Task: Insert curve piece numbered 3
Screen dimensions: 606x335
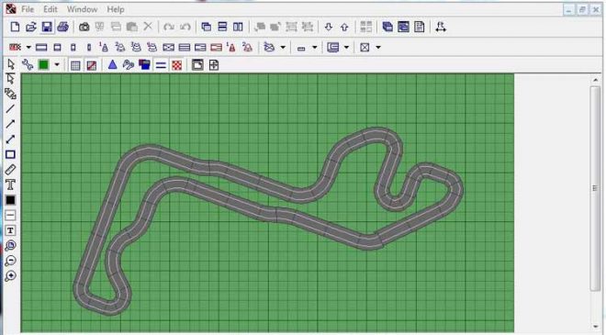Action: click(136, 47)
